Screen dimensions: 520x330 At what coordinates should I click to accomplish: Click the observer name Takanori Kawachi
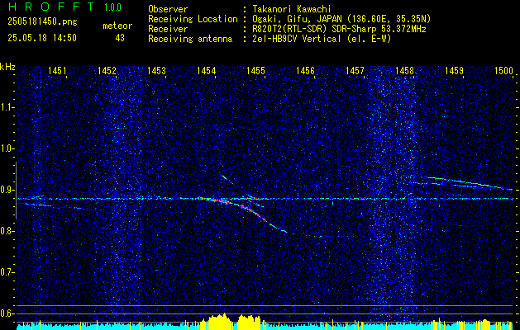292,10
